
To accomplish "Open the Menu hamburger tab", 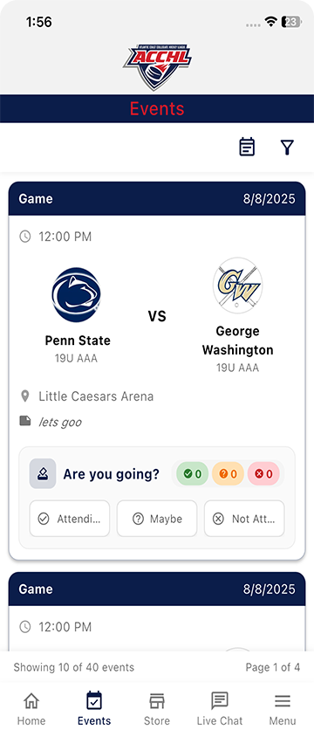I will point(283,708).
